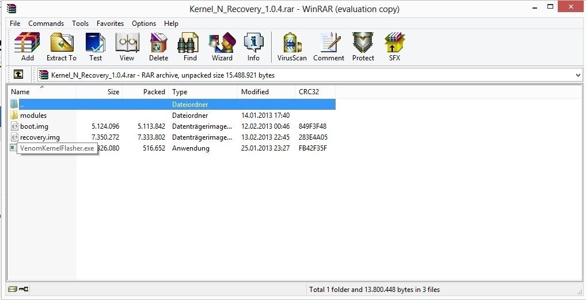
Task: Click modified date 25.01.2013 23:27
Action: tap(265, 148)
